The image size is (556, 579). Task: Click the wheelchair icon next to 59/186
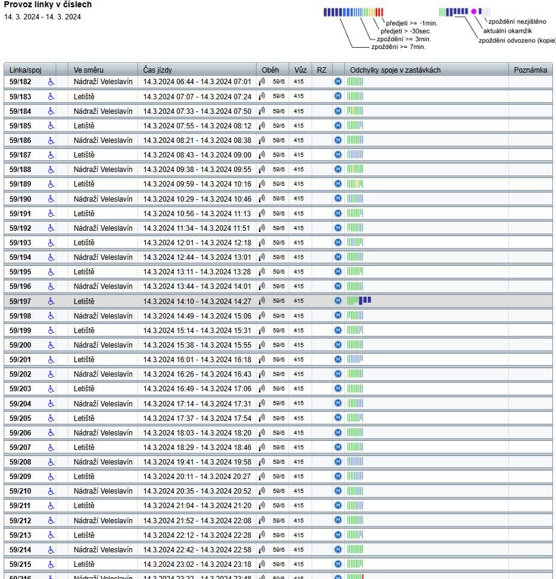pos(51,141)
